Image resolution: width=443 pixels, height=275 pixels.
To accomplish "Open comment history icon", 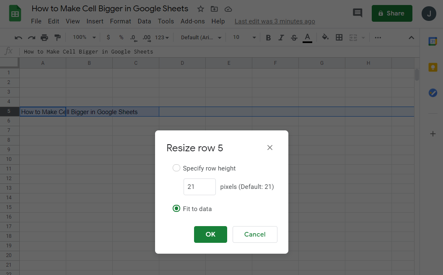I will [x=358, y=13].
